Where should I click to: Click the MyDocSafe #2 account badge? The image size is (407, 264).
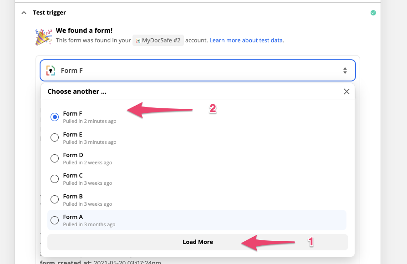point(159,41)
